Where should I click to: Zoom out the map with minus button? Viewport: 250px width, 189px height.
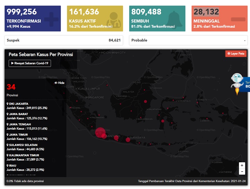pos(242,172)
